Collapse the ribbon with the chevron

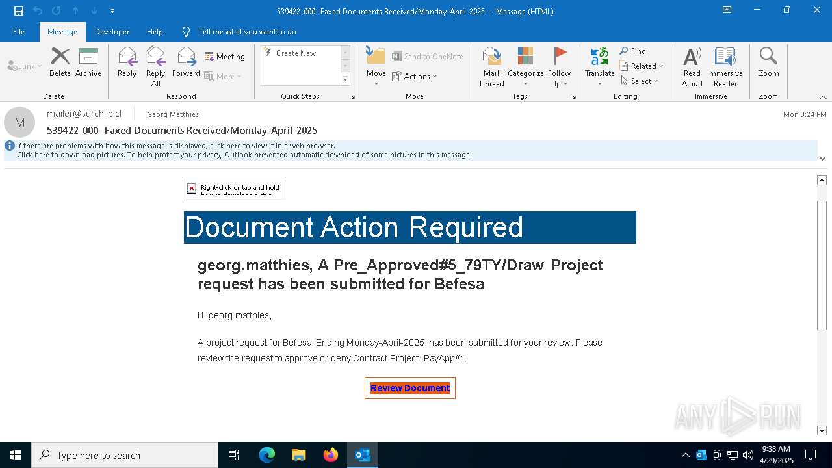pos(823,97)
